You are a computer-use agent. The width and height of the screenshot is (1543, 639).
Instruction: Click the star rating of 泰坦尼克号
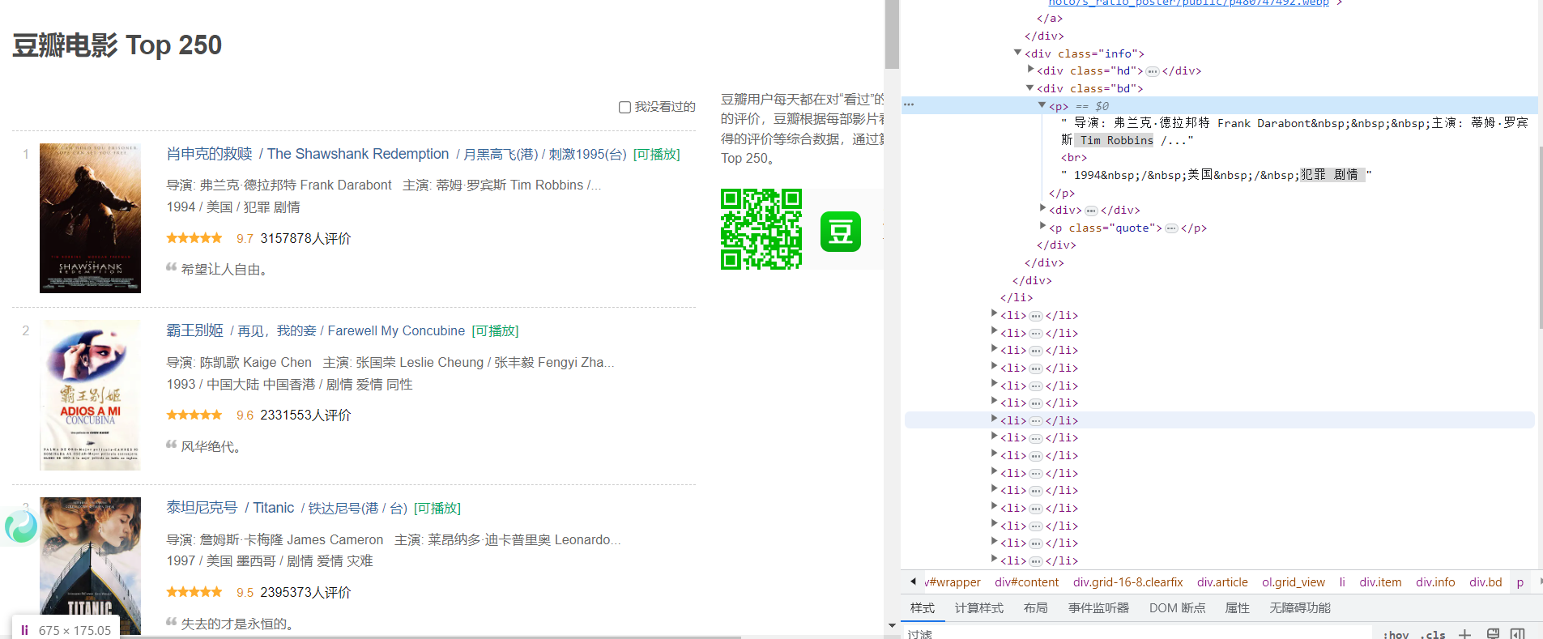coord(194,592)
